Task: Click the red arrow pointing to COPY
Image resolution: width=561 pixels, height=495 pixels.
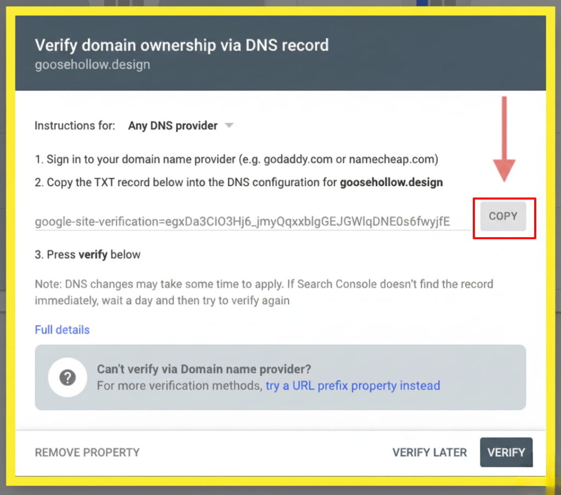Action: pos(505,137)
